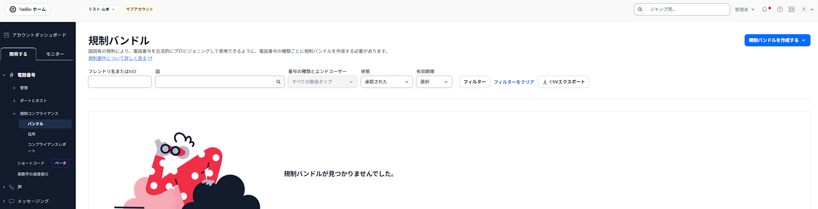Click the 規制バンドル page heading
818x209 pixels.
click(119, 40)
